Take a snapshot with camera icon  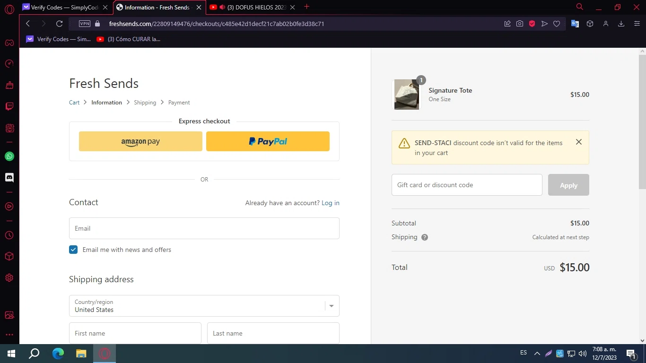click(520, 24)
